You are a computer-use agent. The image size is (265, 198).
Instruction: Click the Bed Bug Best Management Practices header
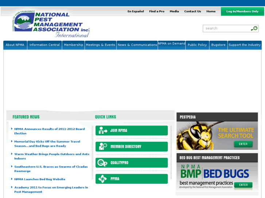[217, 158]
